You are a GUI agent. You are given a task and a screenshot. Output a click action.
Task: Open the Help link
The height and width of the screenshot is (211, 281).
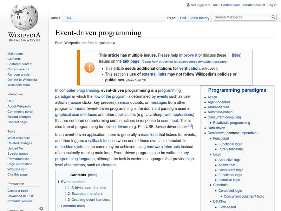[x=11, y=101]
